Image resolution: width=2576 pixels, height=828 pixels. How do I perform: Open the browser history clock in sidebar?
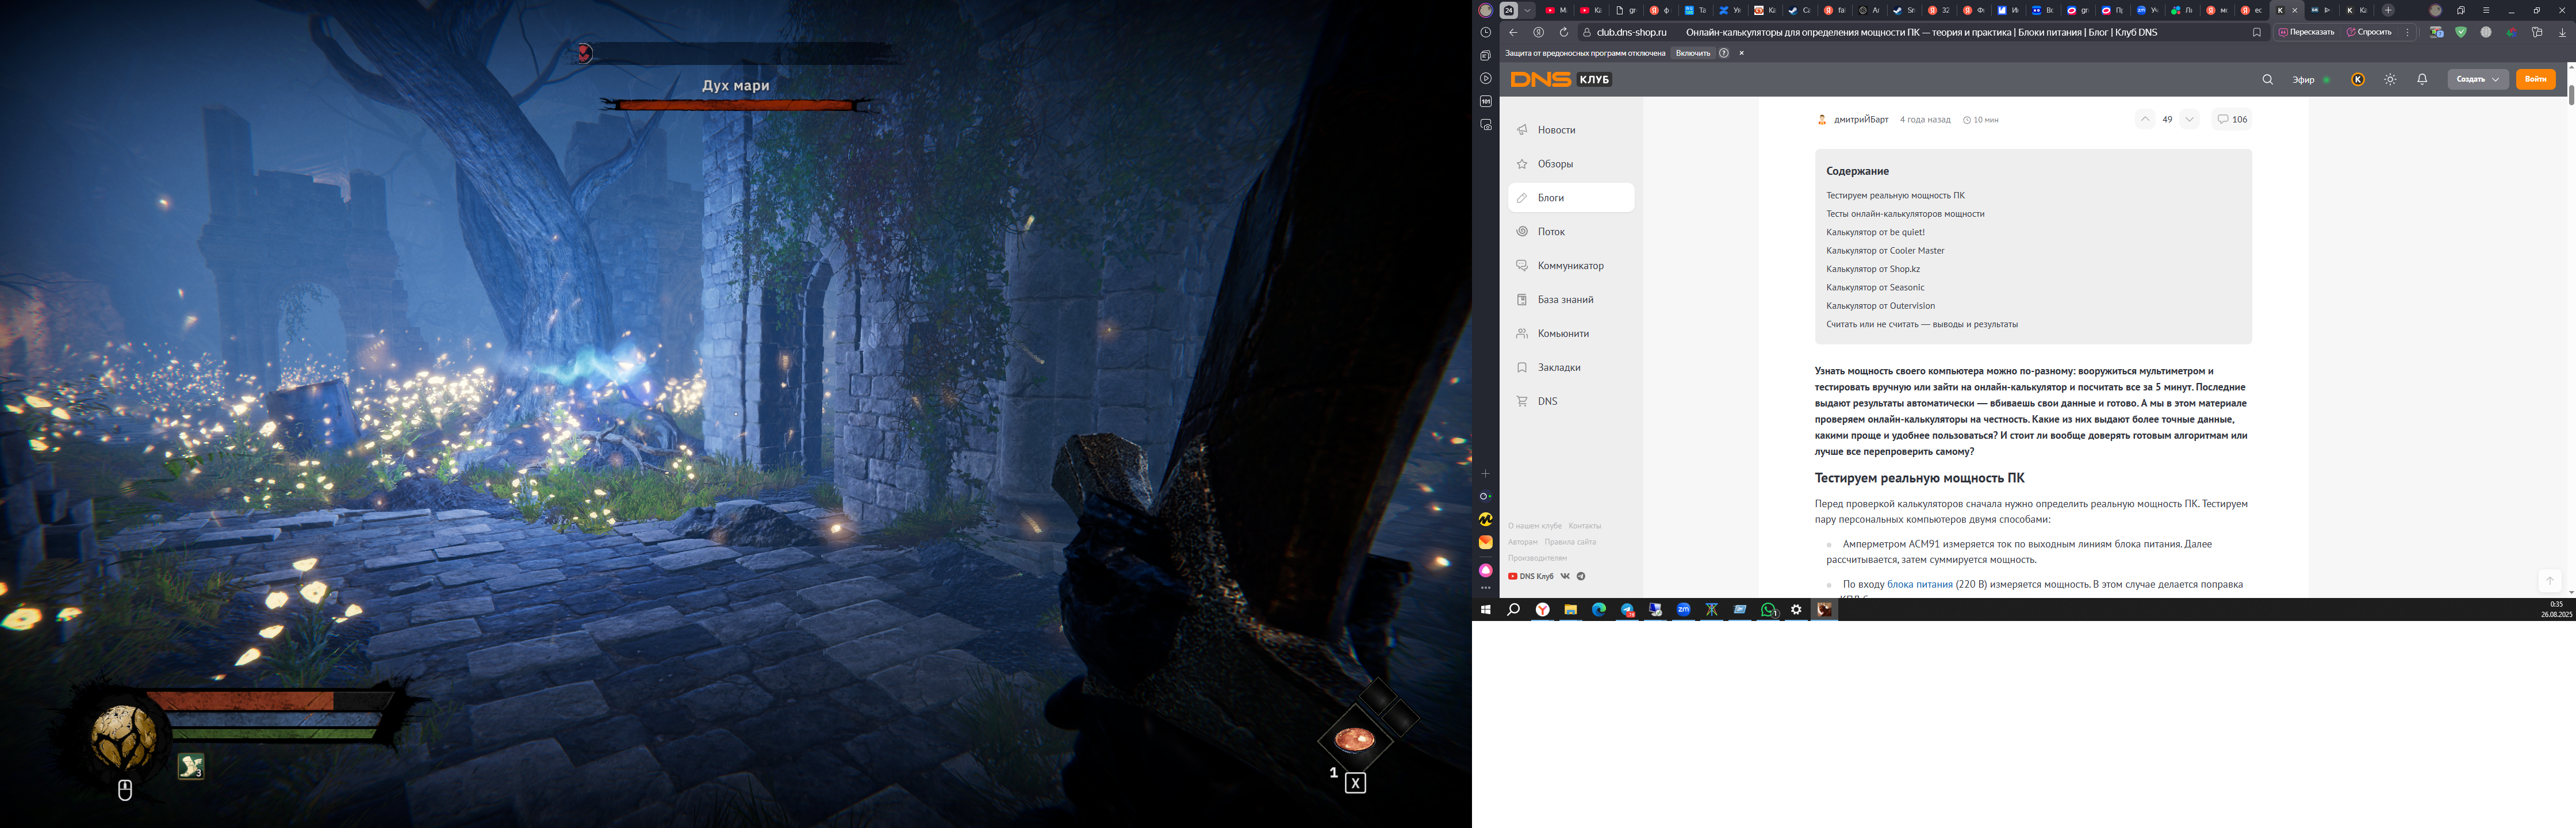click(x=1486, y=33)
